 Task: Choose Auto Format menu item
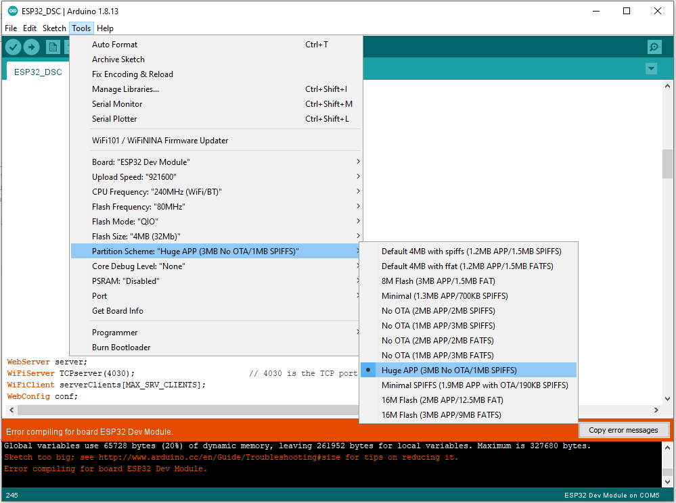[216, 45]
